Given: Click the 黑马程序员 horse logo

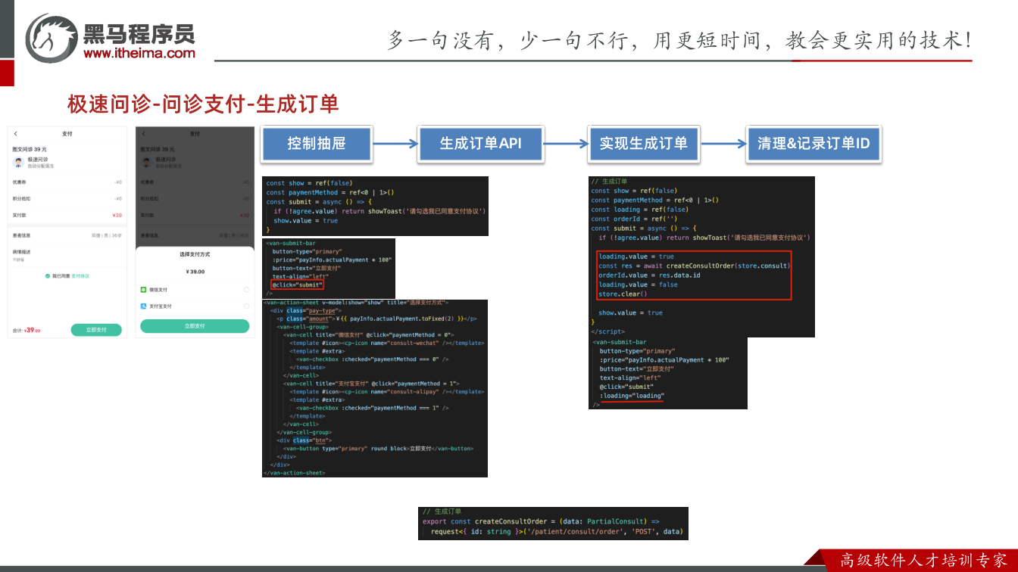Looking at the screenshot, I should pyautogui.click(x=51, y=38).
